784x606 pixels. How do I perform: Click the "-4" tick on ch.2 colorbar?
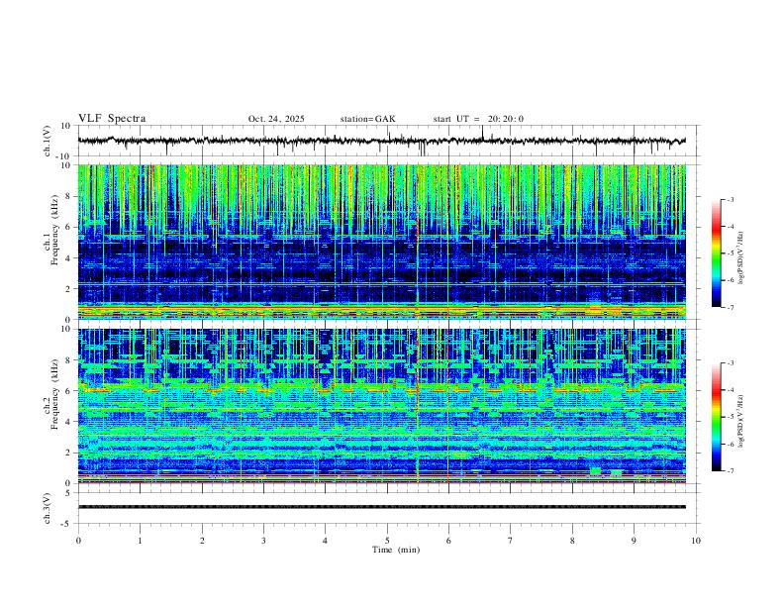[x=730, y=390]
